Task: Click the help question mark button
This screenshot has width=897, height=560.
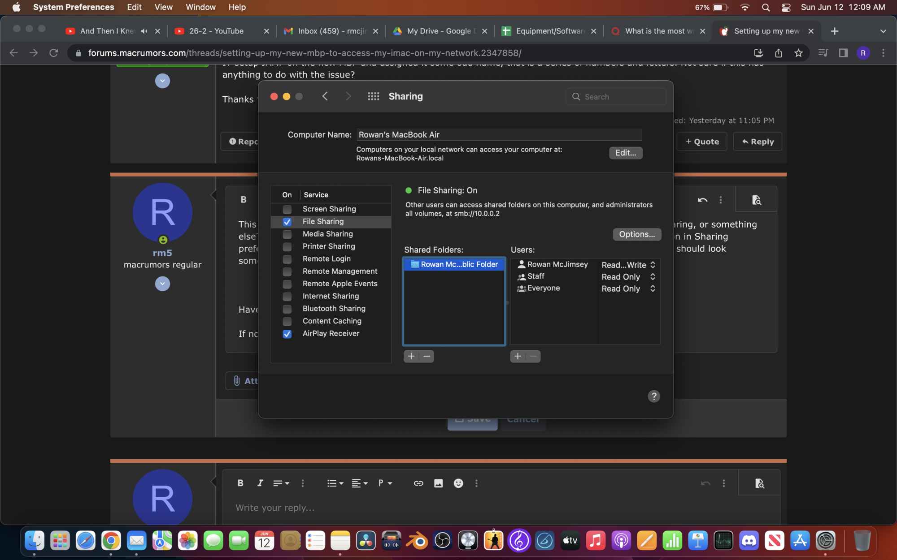Action: click(653, 396)
